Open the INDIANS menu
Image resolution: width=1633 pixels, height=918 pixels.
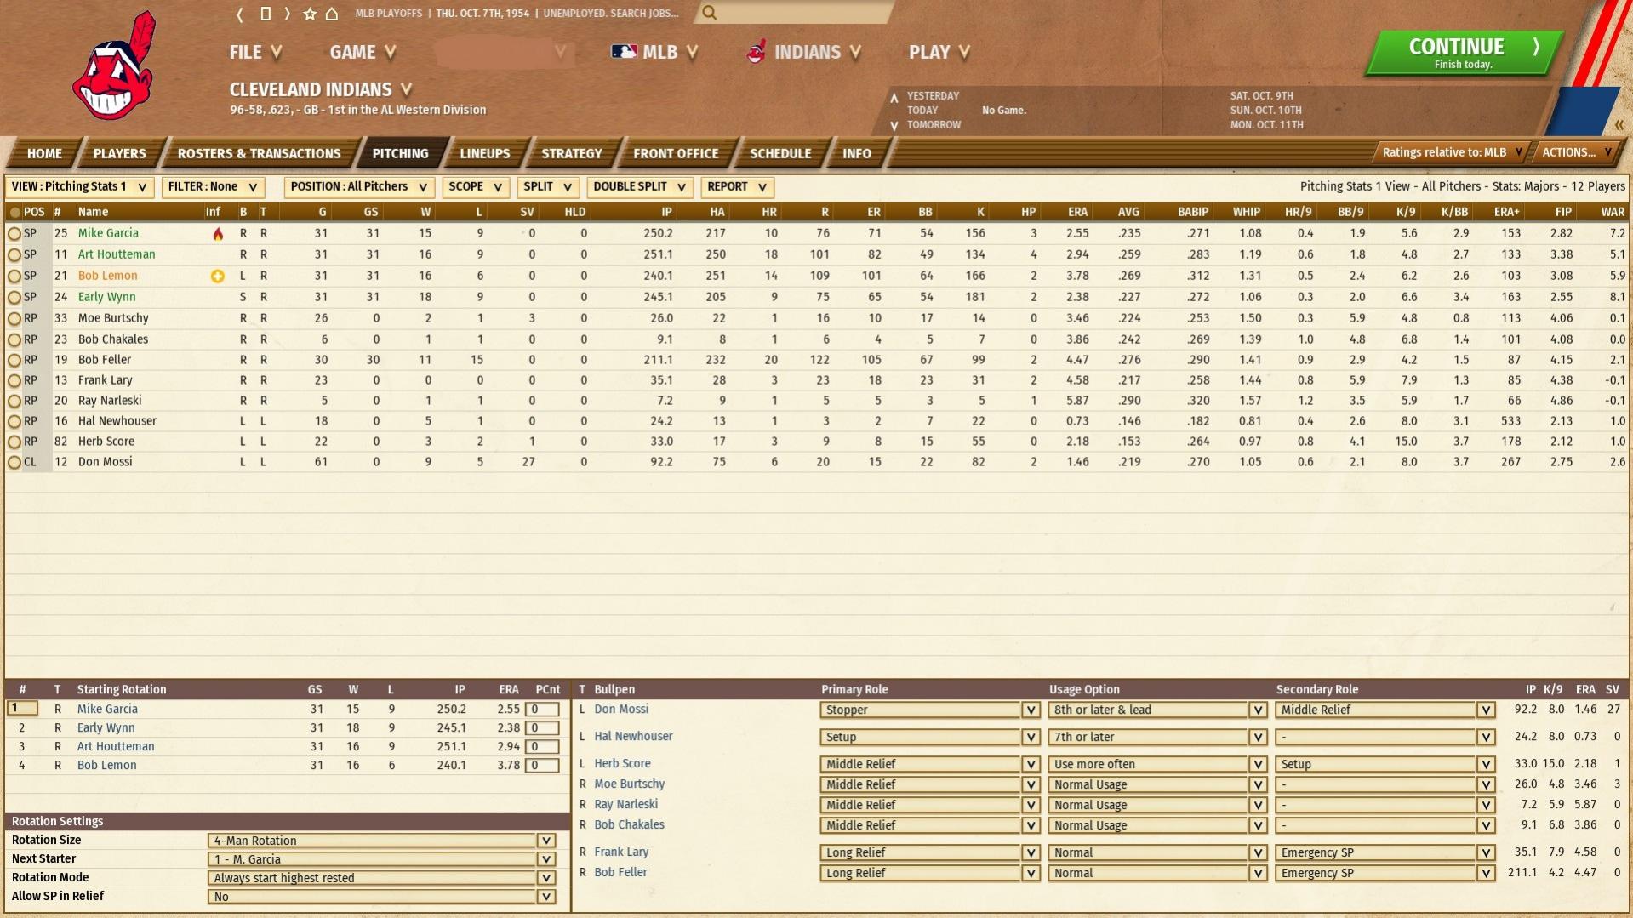pyautogui.click(x=804, y=52)
